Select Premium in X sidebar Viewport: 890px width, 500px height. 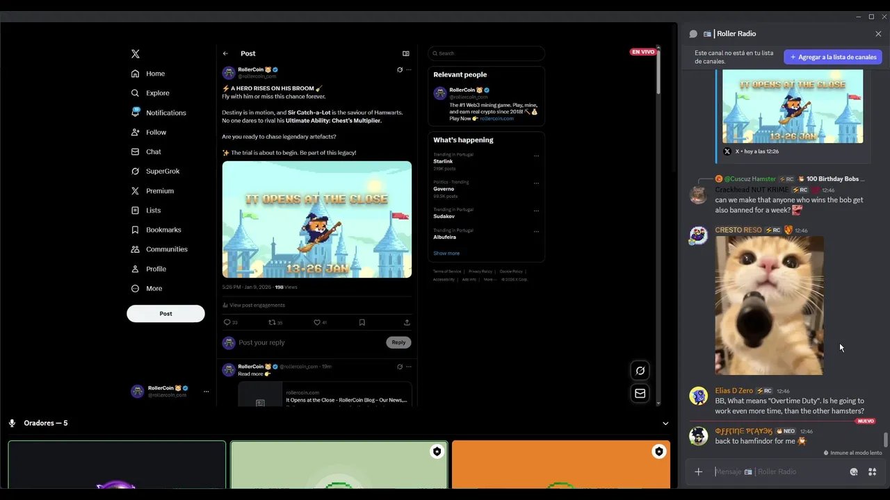pos(152,191)
